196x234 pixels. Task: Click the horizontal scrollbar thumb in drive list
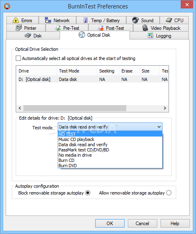pos(75,108)
